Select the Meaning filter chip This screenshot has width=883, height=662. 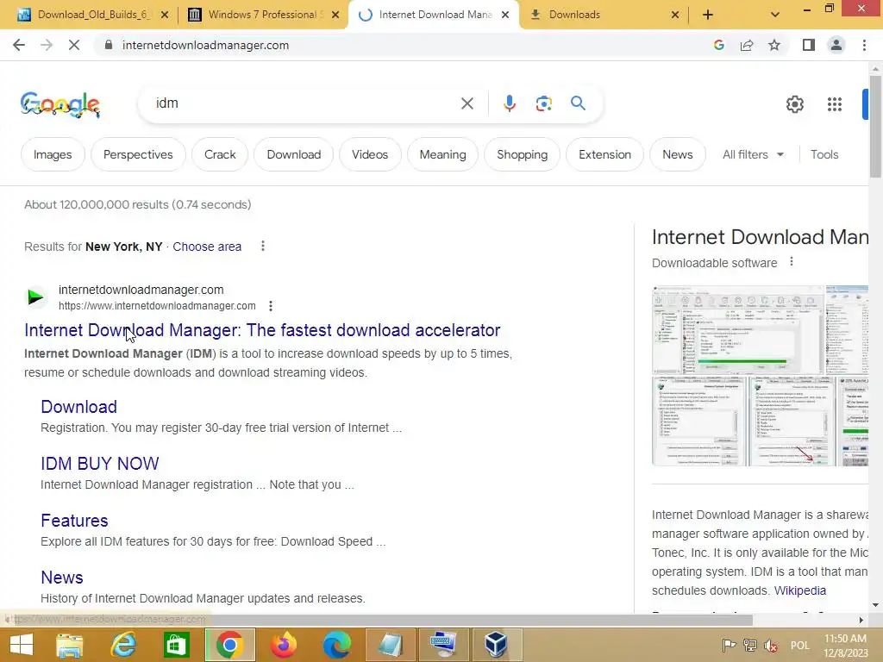pyautogui.click(x=442, y=154)
